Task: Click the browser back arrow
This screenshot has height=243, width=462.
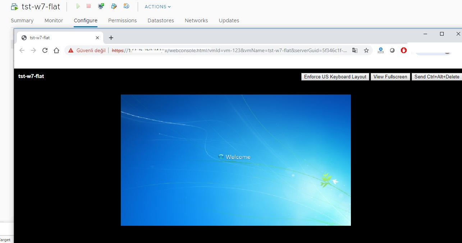Action: 22,50
